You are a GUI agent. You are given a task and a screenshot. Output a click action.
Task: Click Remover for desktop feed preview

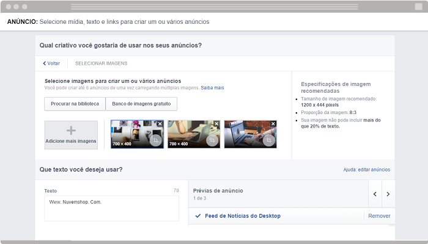pos(379,216)
